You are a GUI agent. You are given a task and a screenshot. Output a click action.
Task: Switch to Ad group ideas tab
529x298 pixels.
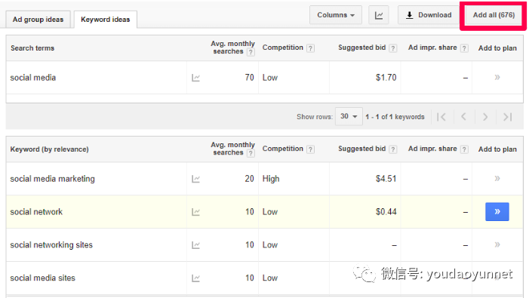coord(38,20)
